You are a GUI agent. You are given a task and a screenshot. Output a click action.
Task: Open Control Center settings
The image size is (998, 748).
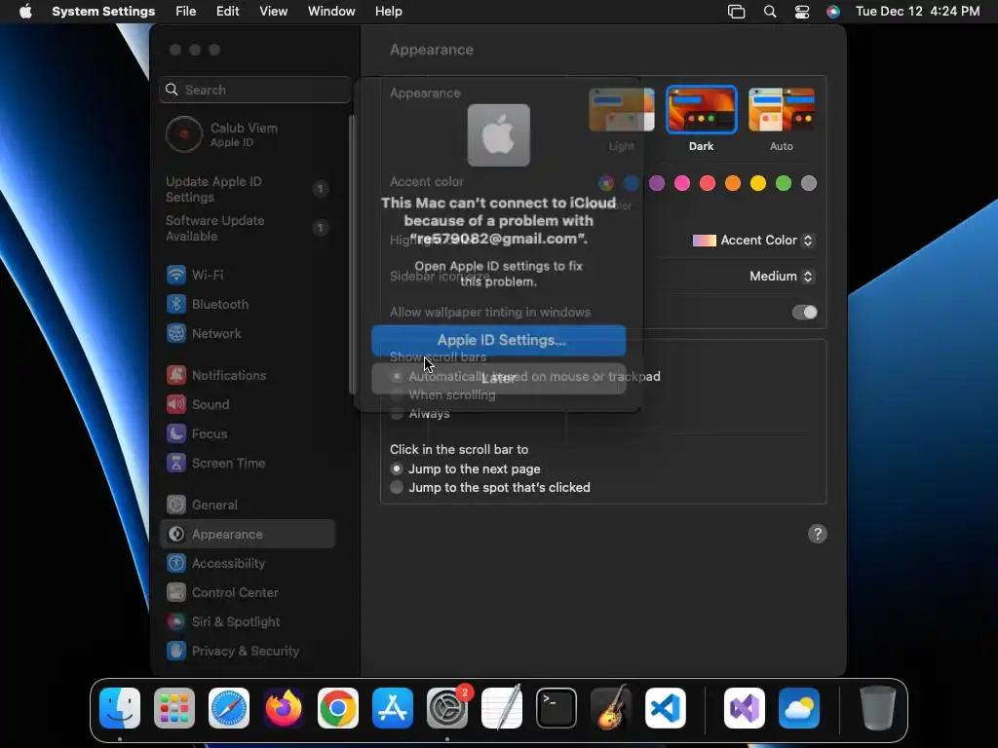(x=247, y=593)
